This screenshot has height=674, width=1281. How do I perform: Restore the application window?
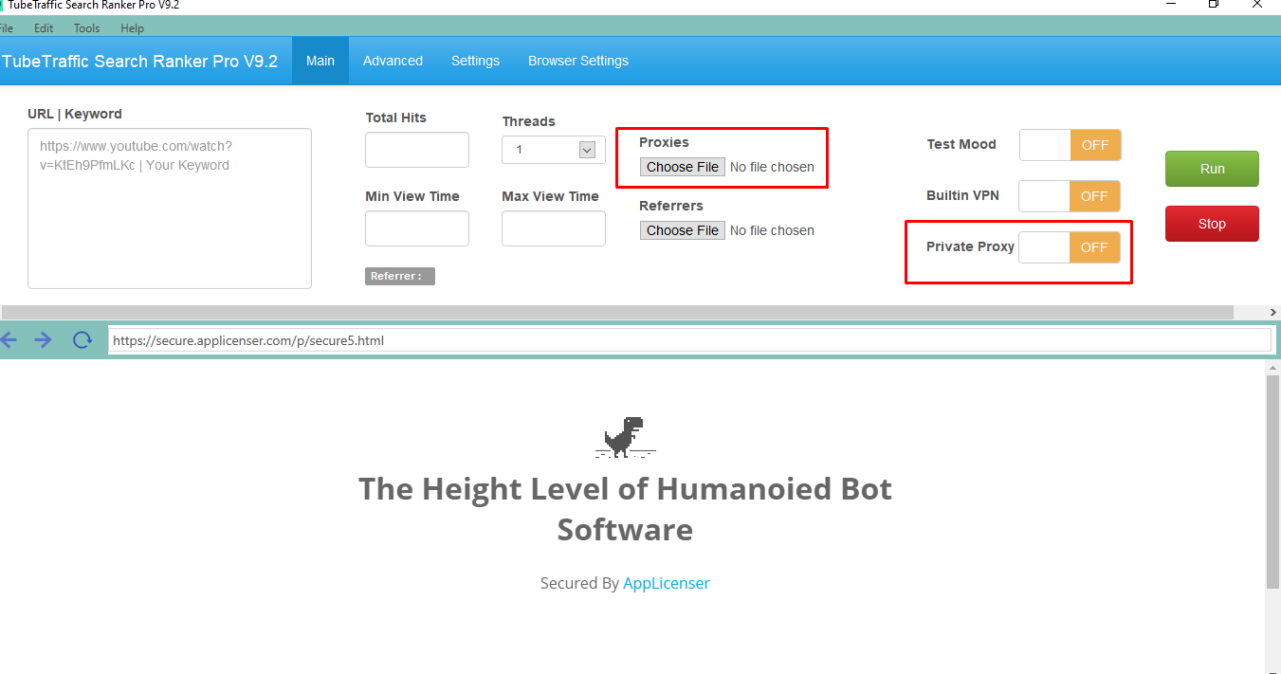(x=1213, y=5)
